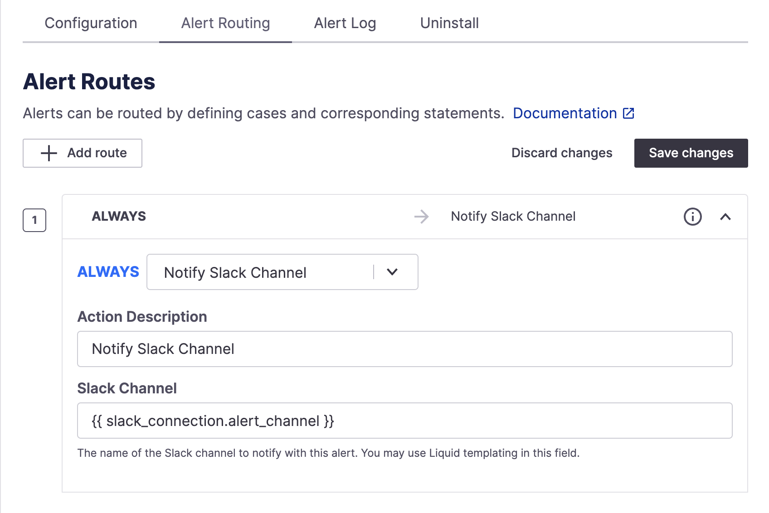
Task: Discard changes to alert routes
Action: coord(562,153)
